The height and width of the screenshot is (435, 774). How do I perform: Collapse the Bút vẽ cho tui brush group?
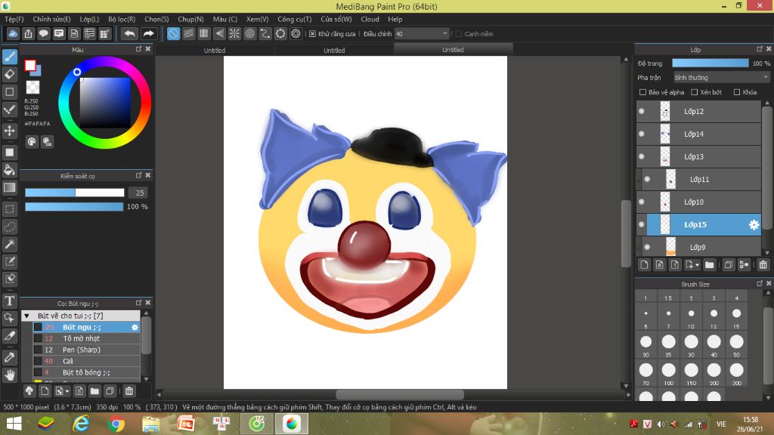point(26,316)
